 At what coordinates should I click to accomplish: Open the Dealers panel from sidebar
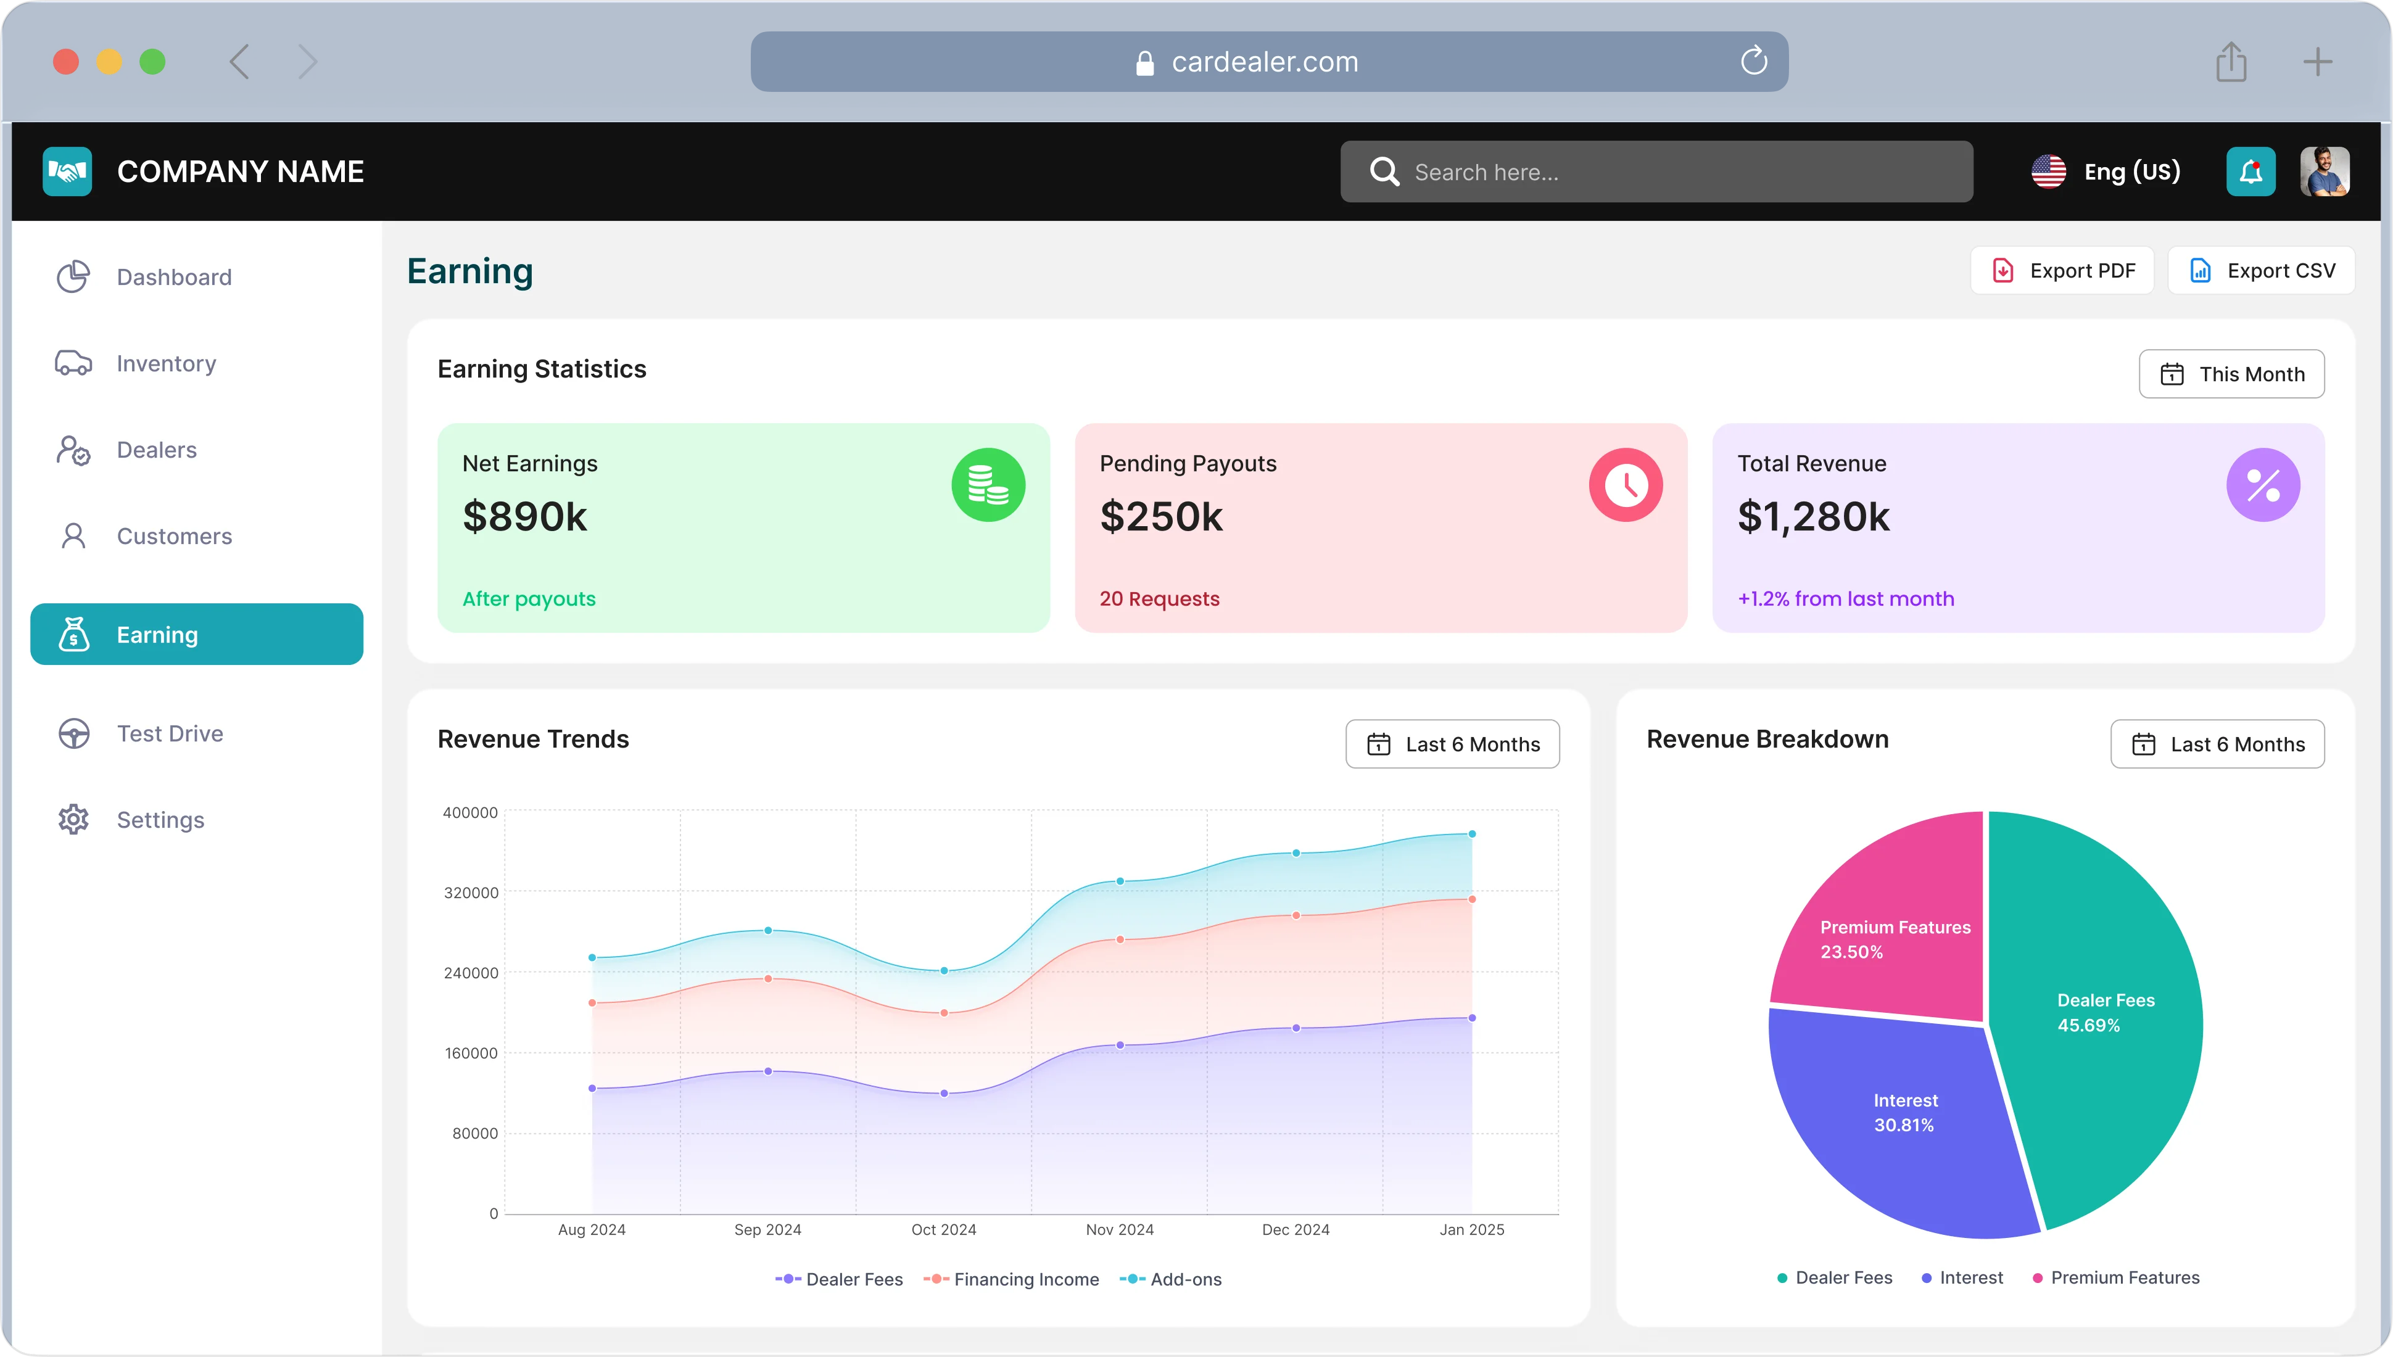[x=157, y=449]
